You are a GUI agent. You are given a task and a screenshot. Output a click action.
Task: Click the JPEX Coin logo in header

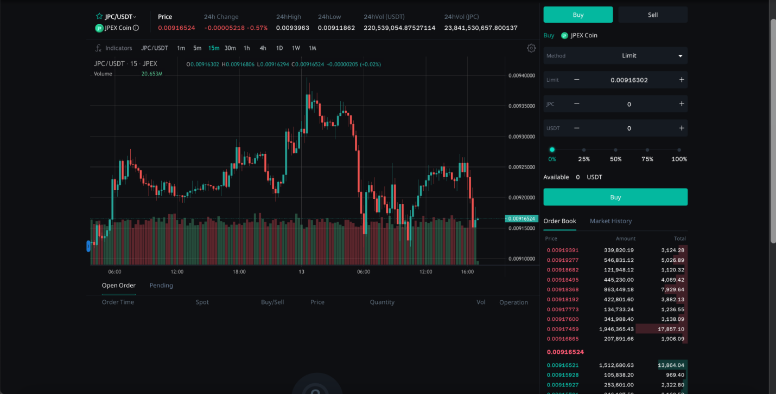[99, 28]
